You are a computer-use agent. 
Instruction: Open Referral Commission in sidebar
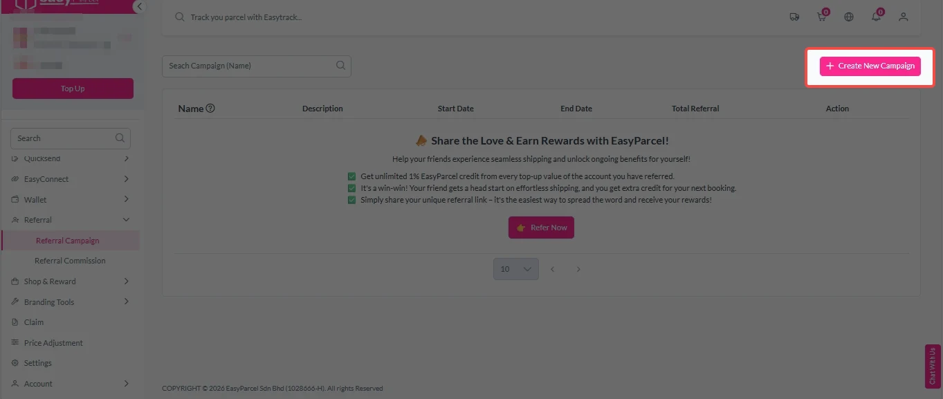coord(70,261)
